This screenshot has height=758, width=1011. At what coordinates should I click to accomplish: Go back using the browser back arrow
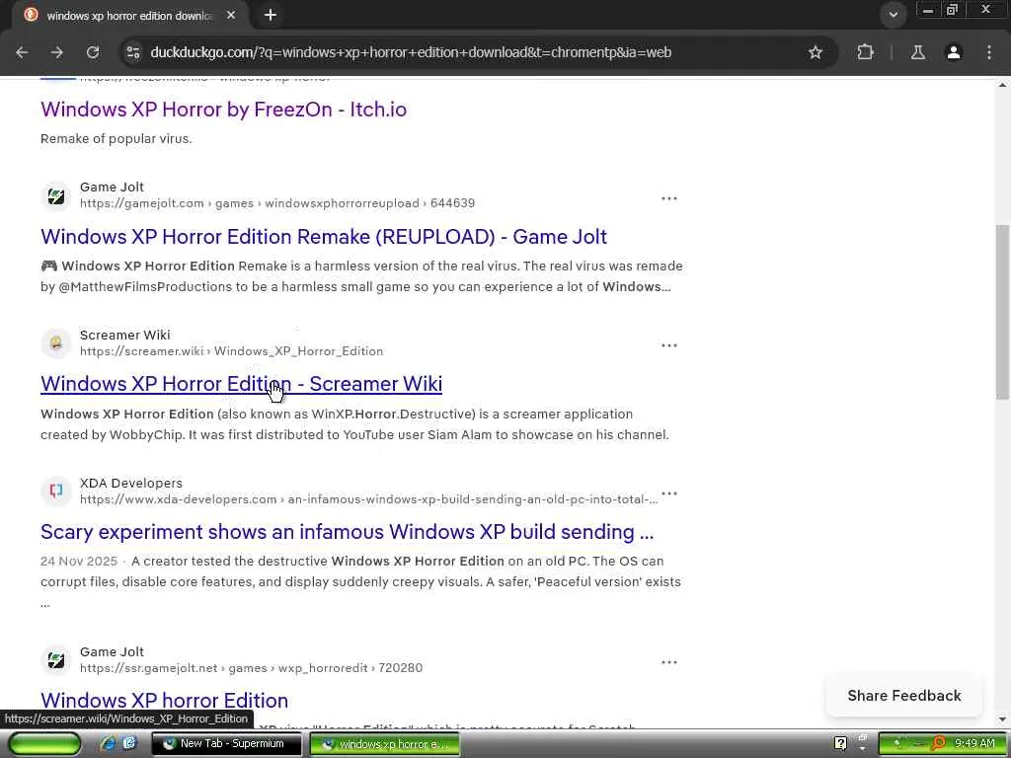[x=22, y=52]
